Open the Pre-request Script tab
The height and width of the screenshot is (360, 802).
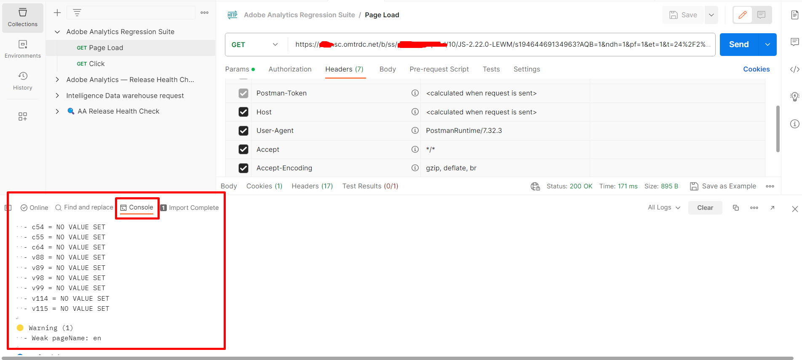point(439,69)
